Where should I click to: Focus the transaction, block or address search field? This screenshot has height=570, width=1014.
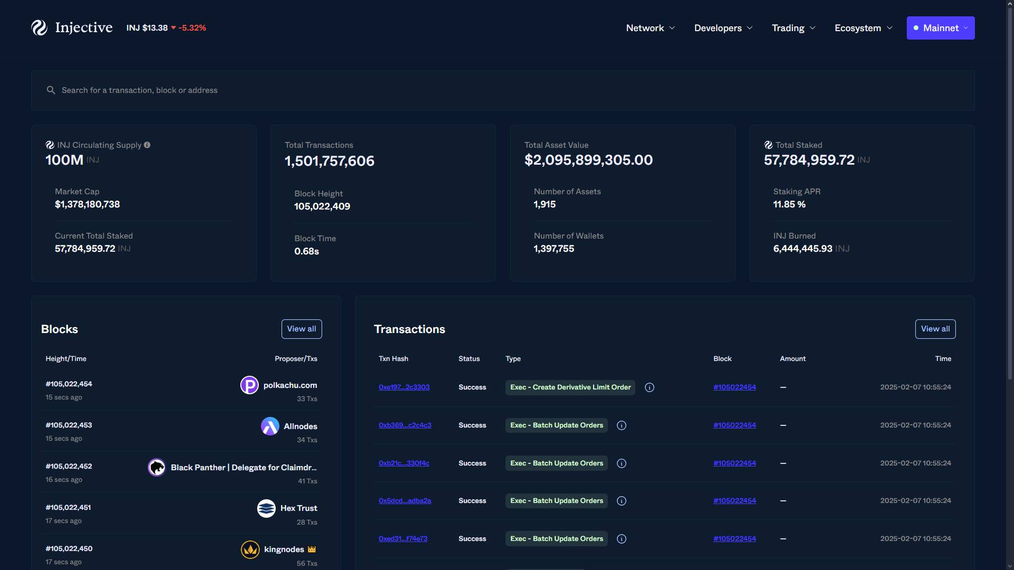coord(503,90)
